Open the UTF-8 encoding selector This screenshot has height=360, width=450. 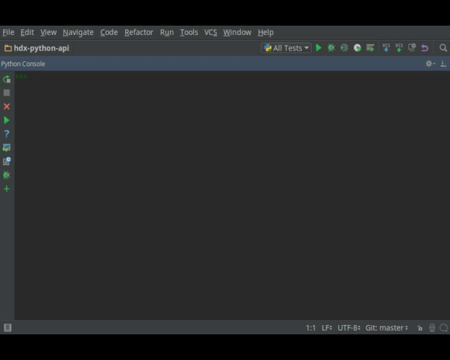tap(349, 327)
